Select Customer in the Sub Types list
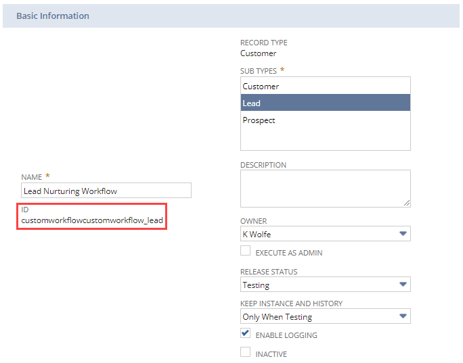Screen dimensions: 463x363 326,86
